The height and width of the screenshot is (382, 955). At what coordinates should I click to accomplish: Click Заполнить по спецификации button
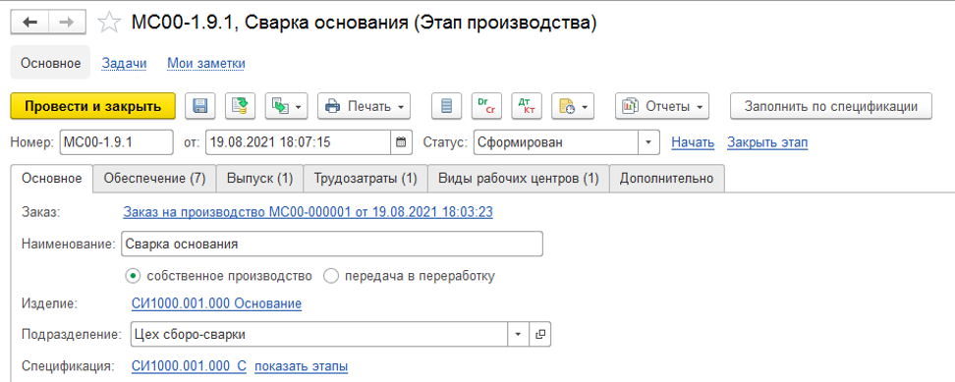click(831, 106)
